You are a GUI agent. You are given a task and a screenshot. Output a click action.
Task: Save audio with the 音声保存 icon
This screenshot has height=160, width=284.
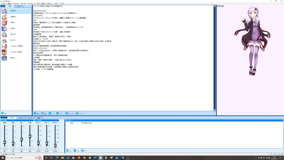(x=67, y=113)
